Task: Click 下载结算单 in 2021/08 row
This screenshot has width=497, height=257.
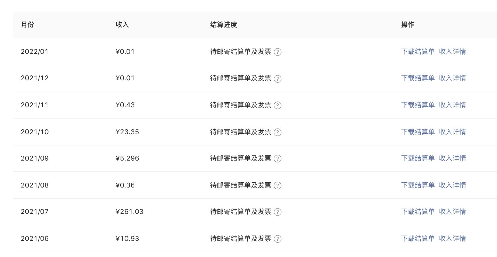Action: pyautogui.click(x=418, y=185)
